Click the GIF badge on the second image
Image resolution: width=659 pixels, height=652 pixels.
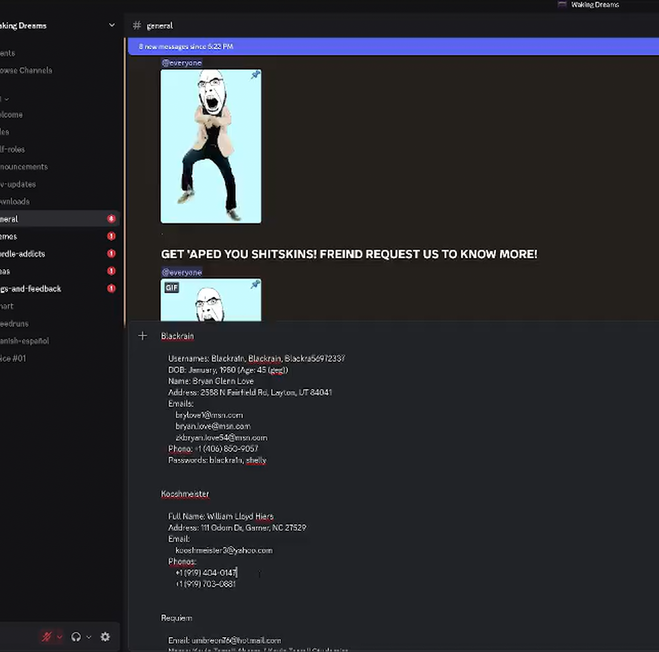coord(172,288)
